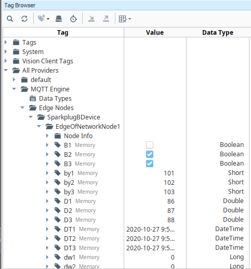Click the import tags icon
The width and height of the screenshot is (251, 269).
point(91,19)
